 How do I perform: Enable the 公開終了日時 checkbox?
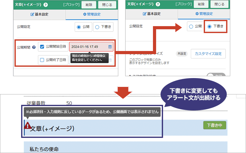click(x=42, y=59)
